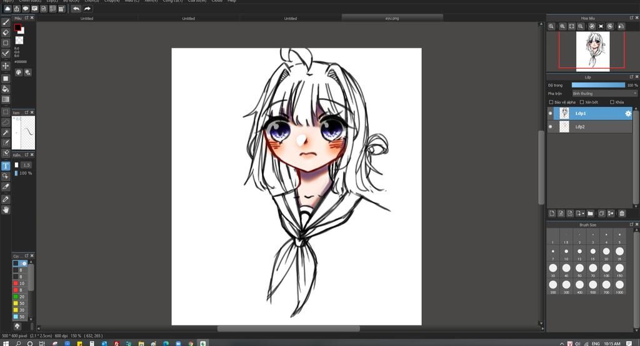Toggle the Bảo vệ alpha checkbox

pyautogui.click(x=551, y=102)
